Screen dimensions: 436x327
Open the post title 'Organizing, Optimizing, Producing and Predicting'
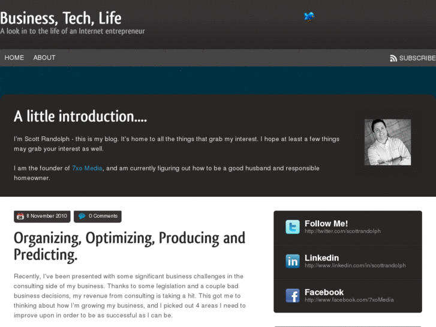click(x=130, y=246)
